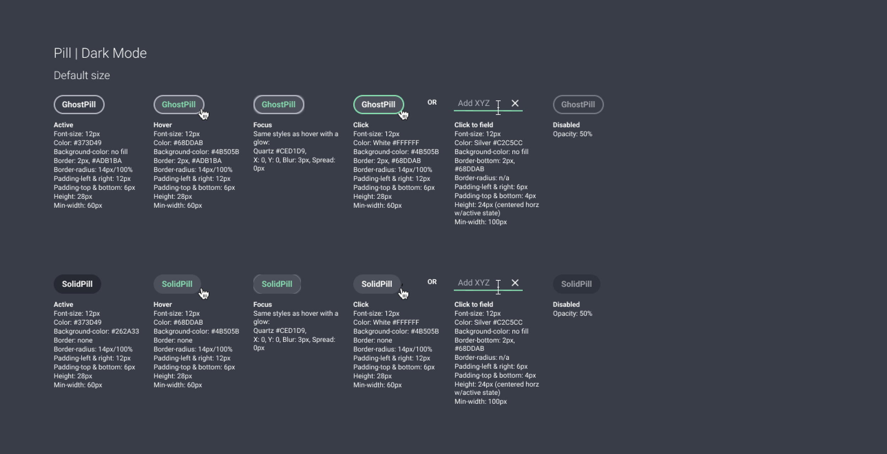
Task: Click the Default size subheading
Action: (x=82, y=75)
